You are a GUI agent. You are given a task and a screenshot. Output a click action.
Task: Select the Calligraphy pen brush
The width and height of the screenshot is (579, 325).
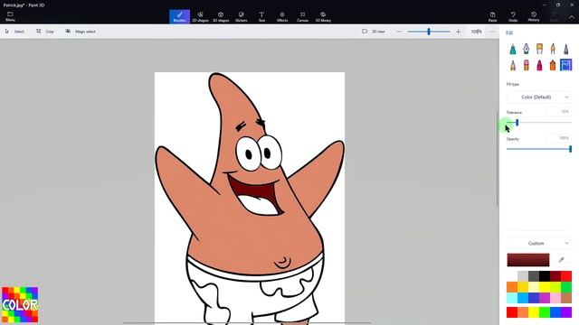point(527,49)
